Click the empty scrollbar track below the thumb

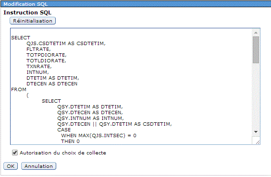pos(256,96)
